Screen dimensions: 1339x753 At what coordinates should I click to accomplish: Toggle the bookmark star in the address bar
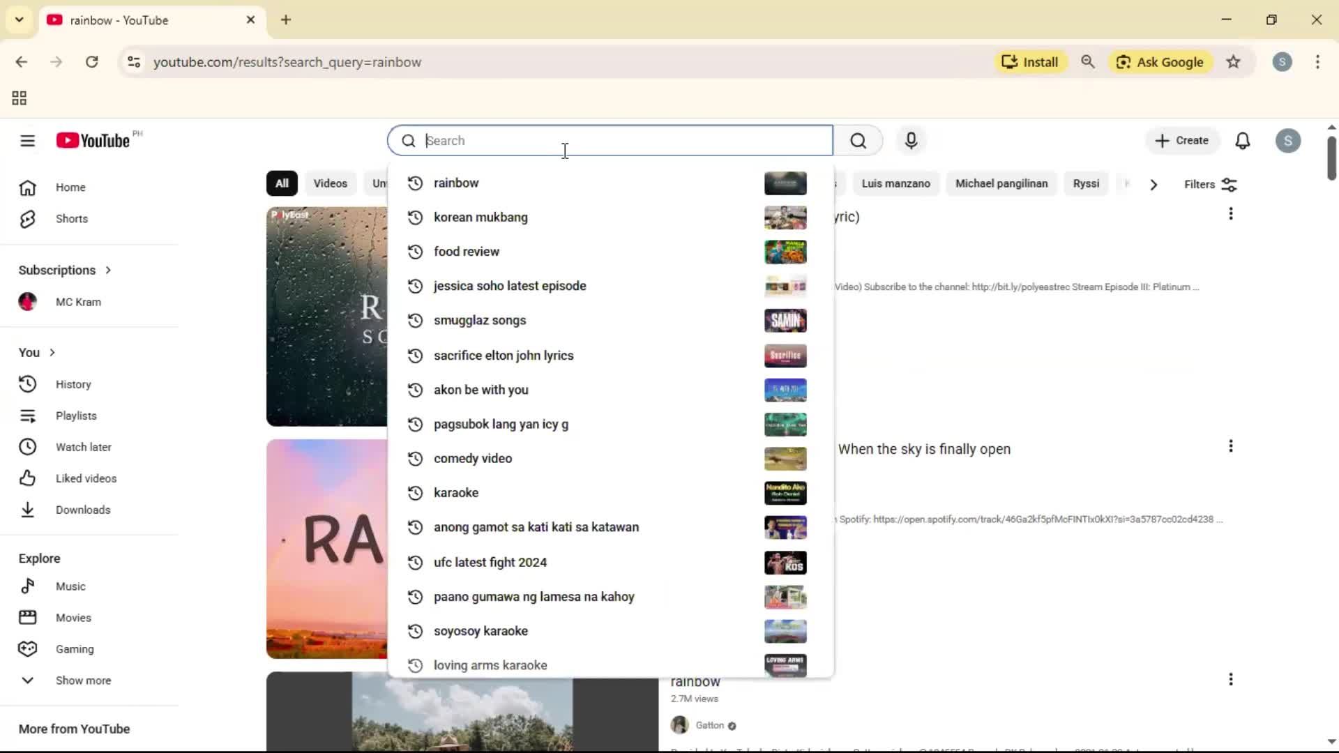click(x=1234, y=61)
